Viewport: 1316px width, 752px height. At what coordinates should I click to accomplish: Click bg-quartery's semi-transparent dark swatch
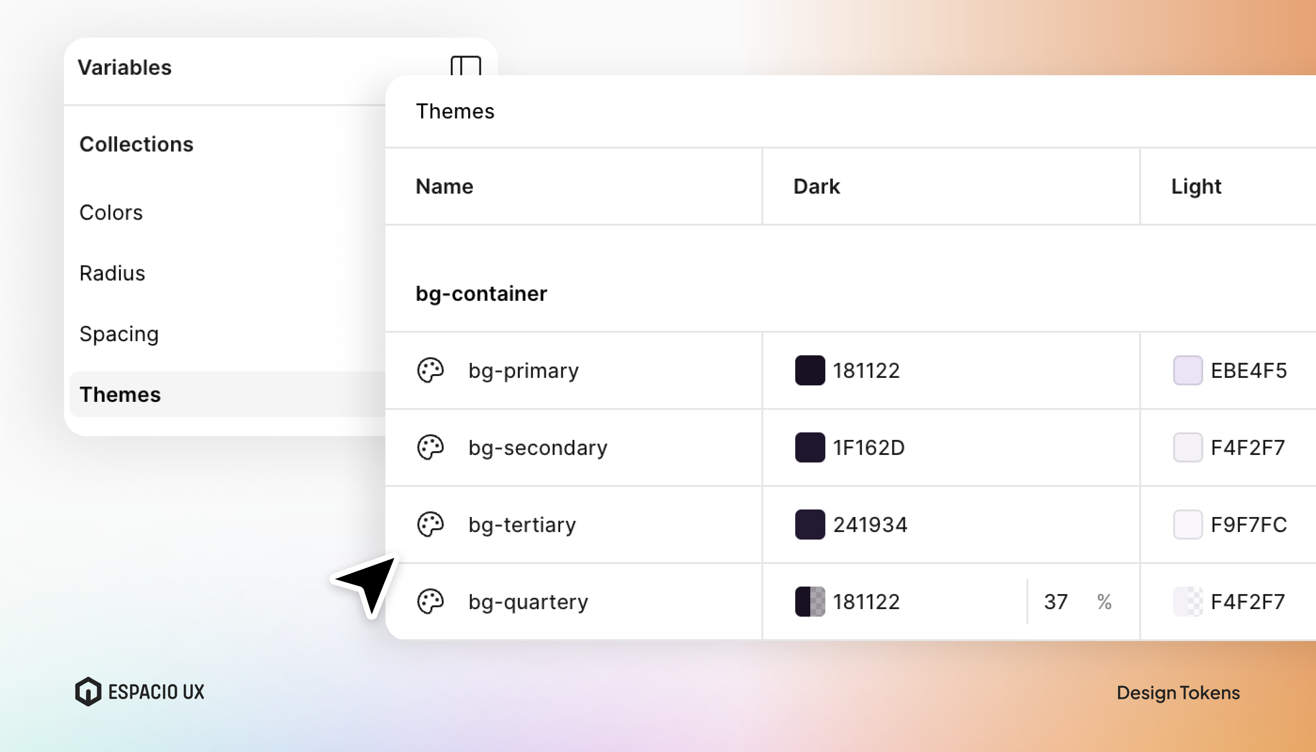(810, 601)
